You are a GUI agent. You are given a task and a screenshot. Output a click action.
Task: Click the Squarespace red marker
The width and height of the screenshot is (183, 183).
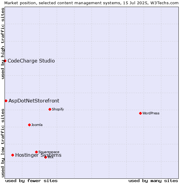coord(36,152)
